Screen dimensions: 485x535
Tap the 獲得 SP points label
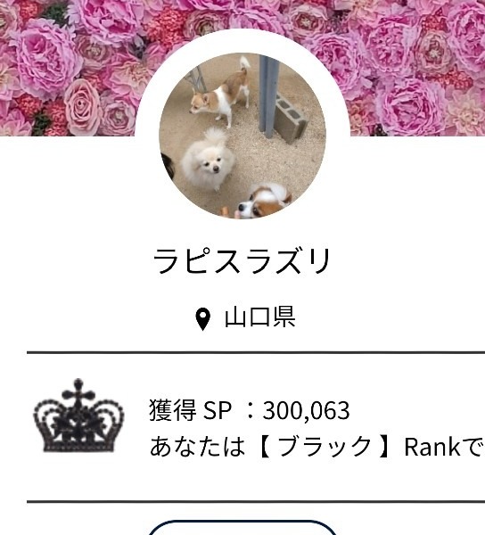point(190,410)
